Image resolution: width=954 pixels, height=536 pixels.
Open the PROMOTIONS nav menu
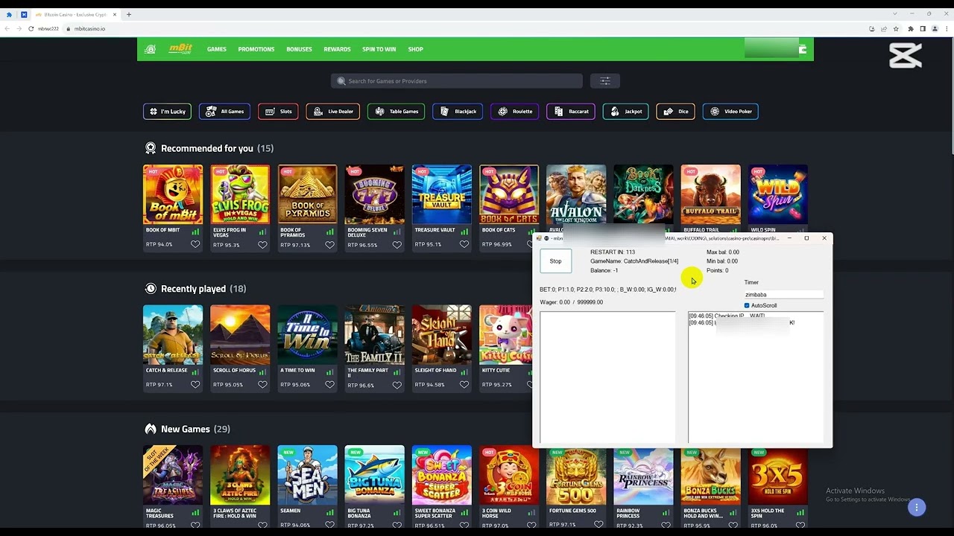tap(256, 49)
